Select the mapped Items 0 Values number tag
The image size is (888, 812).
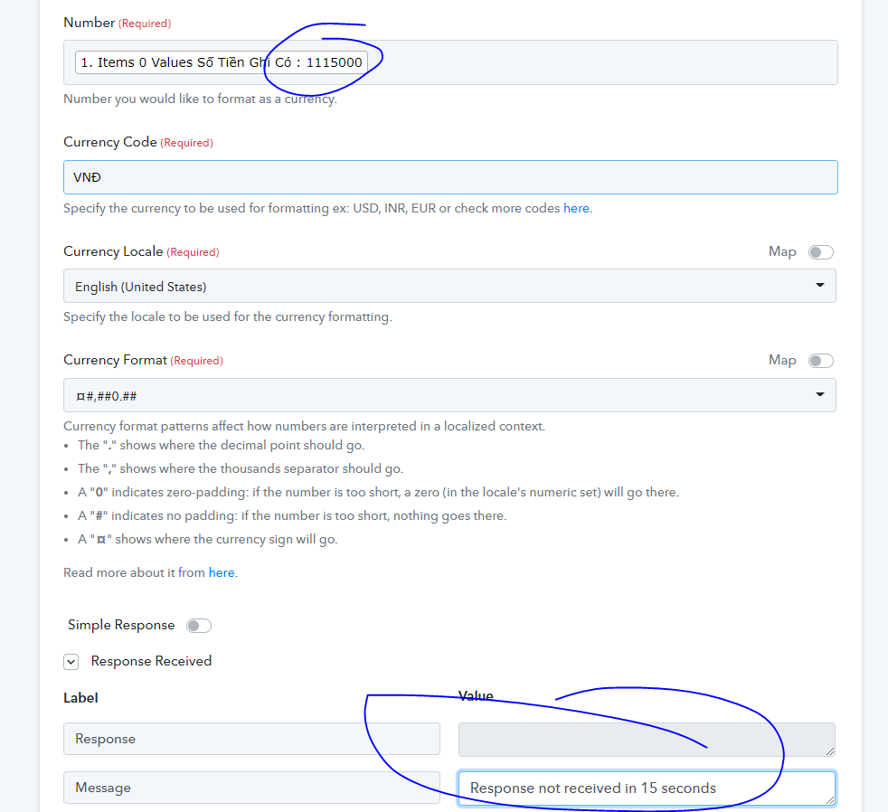coord(221,62)
